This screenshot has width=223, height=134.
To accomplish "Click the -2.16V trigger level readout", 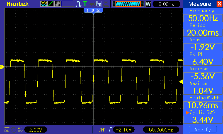I will click(123, 130).
